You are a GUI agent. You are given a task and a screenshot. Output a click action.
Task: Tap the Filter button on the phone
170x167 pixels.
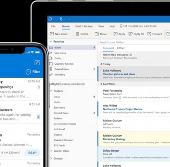coord(33,72)
